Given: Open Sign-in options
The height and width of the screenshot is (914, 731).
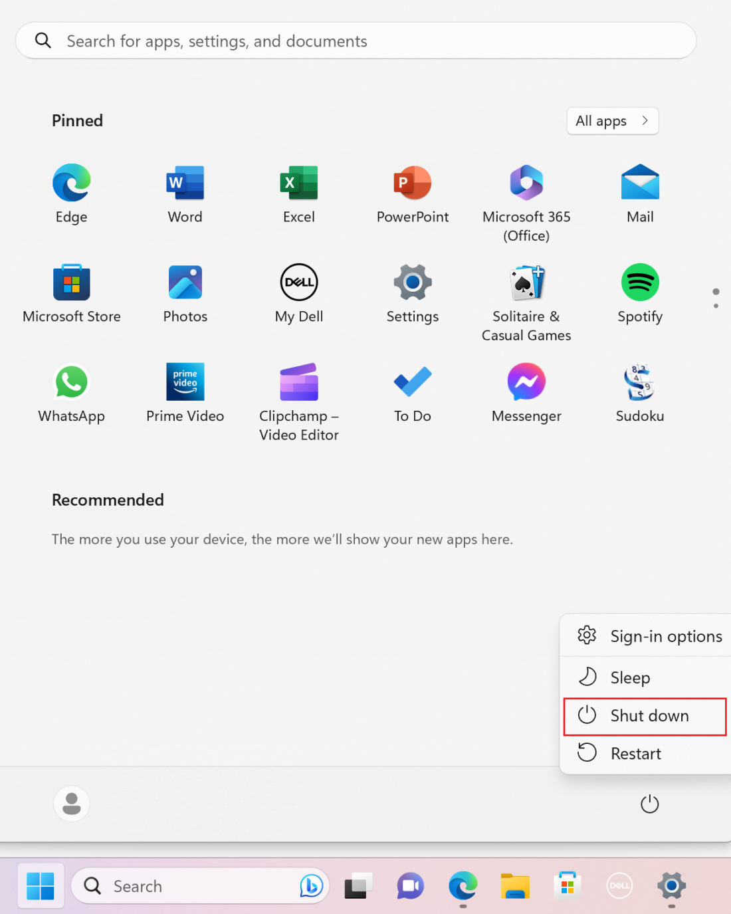Looking at the screenshot, I should pyautogui.click(x=666, y=636).
